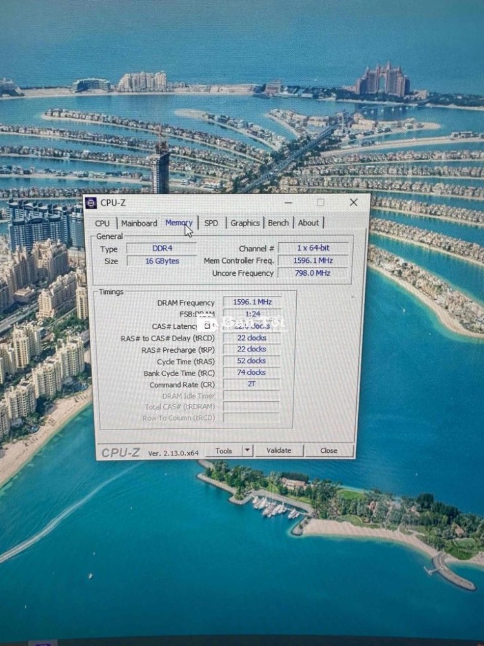Click the Tools button

point(223,451)
